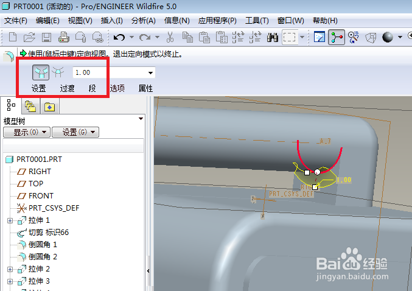
Task: Open the 设置(G) dropdown button
Action: (75, 132)
